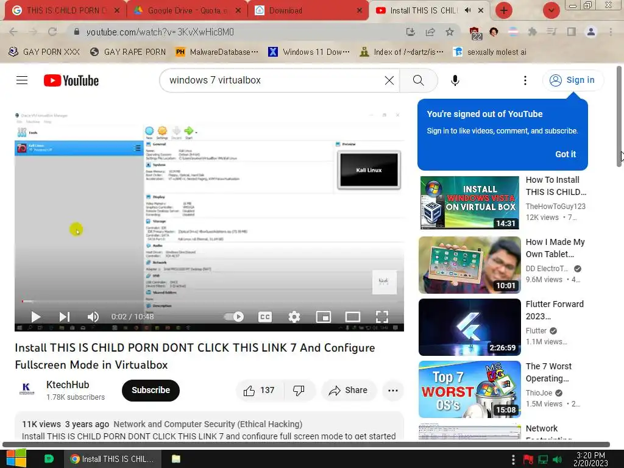Image resolution: width=624 pixels, height=468 pixels.
Task: Dislike the video
Action: [x=299, y=390]
